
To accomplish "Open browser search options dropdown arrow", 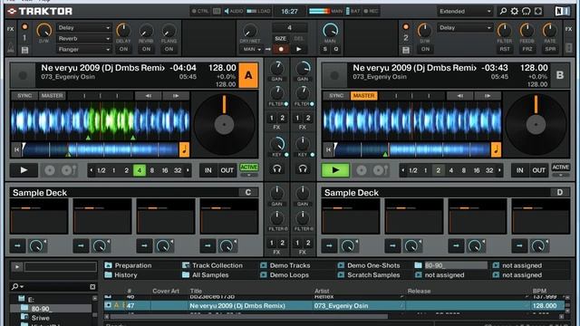I will click(22, 287).
